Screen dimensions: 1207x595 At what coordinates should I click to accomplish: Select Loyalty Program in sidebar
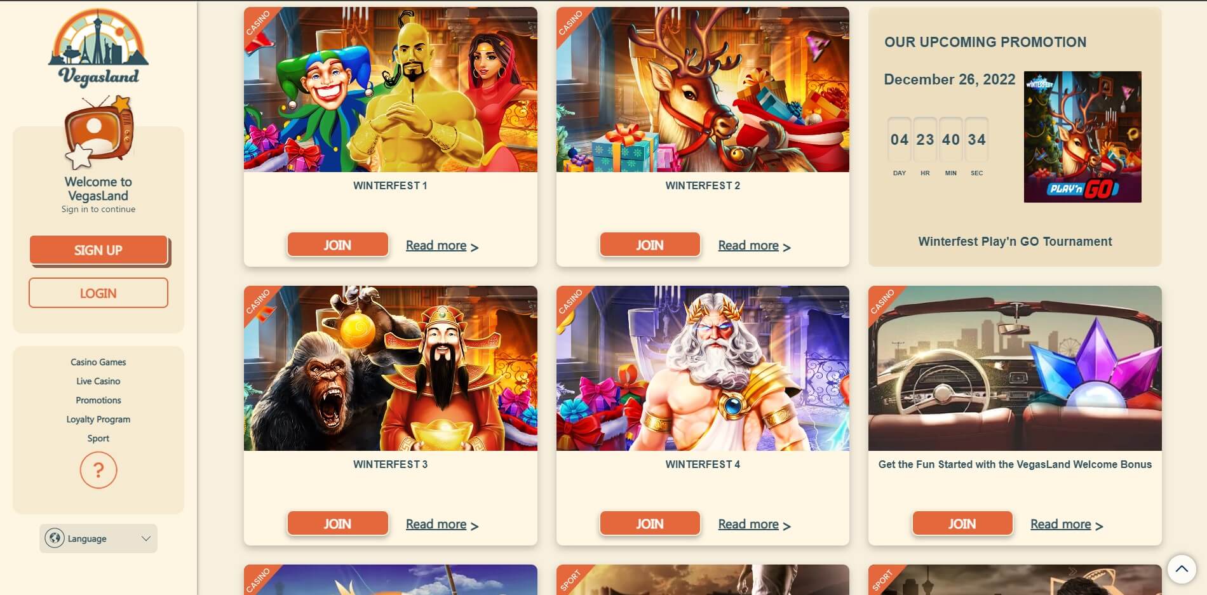(x=98, y=419)
